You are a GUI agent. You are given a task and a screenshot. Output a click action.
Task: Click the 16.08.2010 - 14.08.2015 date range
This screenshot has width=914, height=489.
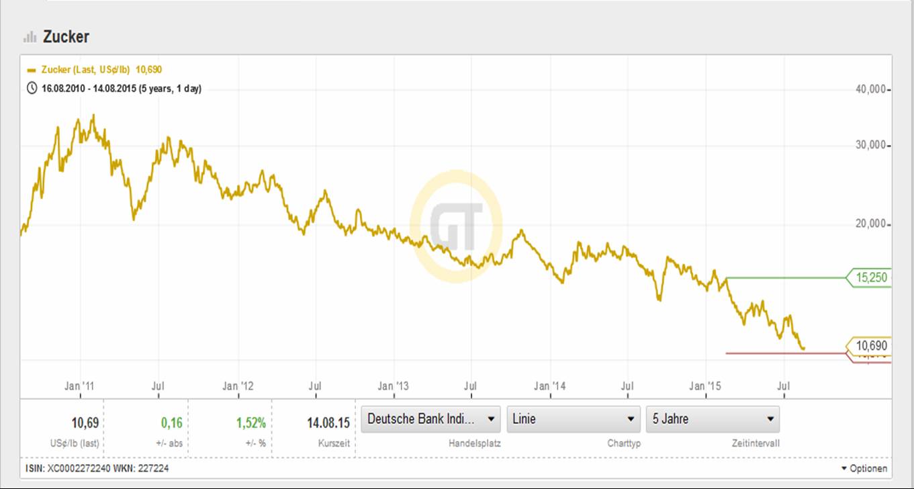(121, 89)
